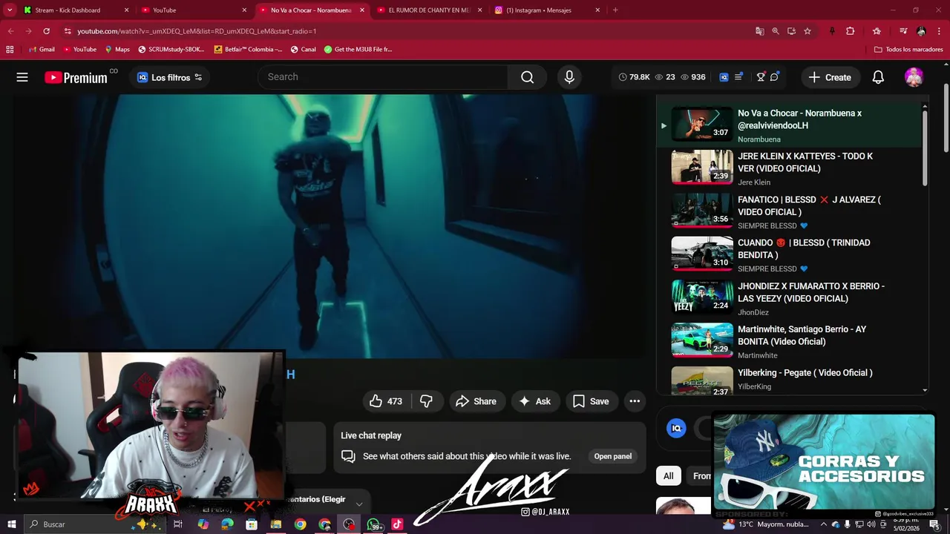Open the taskbar volume control
Image resolution: width=950 pixels, height=534 pixels.
871,524
